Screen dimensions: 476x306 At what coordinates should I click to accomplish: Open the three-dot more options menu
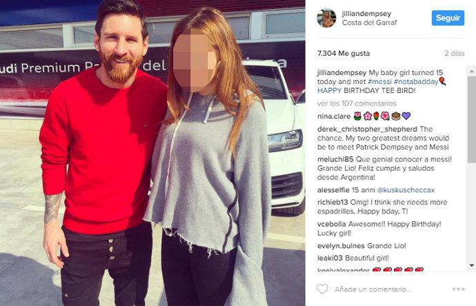tap(458, 289)
